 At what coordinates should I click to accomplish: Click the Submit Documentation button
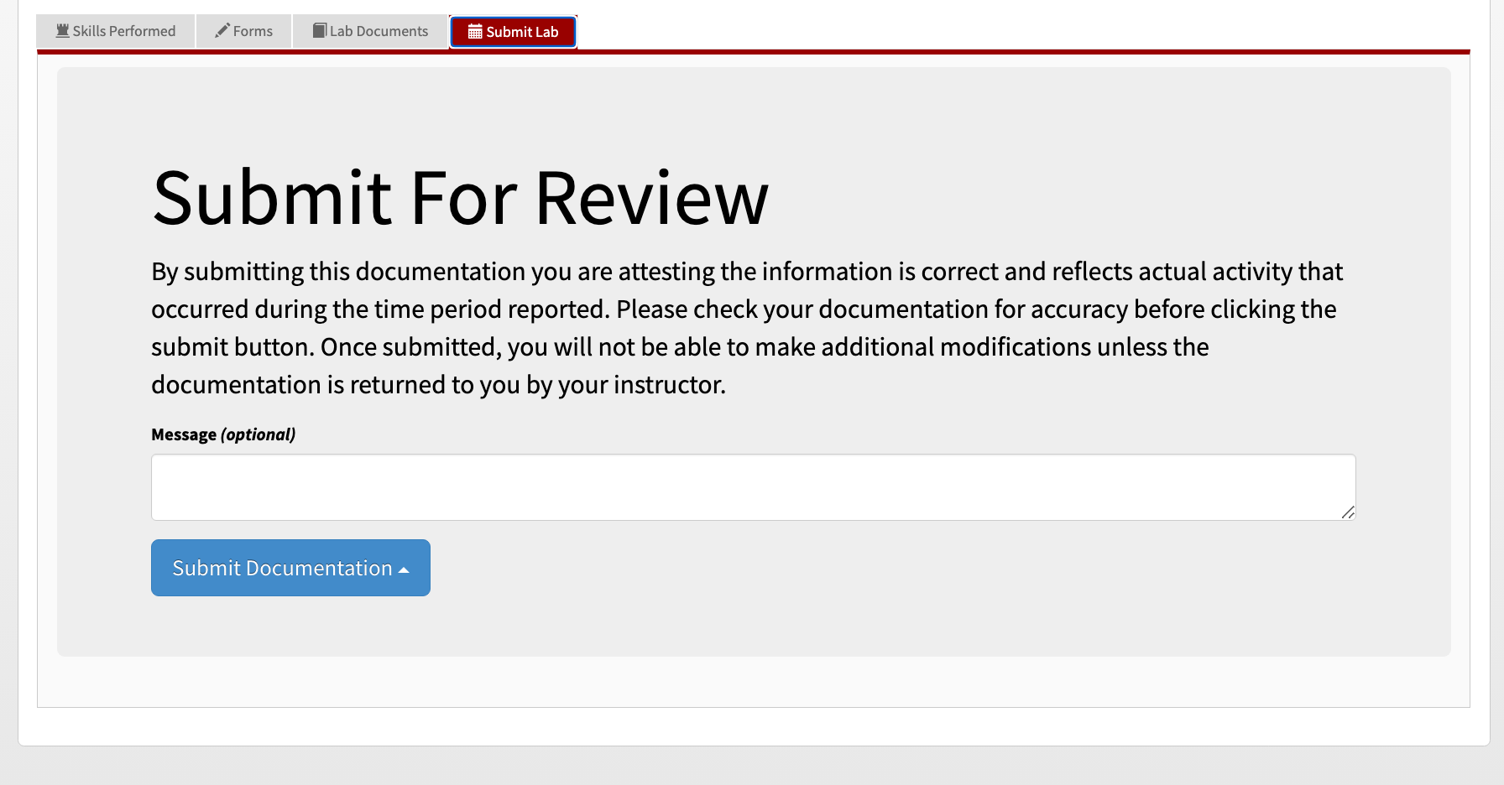(290, 568)
